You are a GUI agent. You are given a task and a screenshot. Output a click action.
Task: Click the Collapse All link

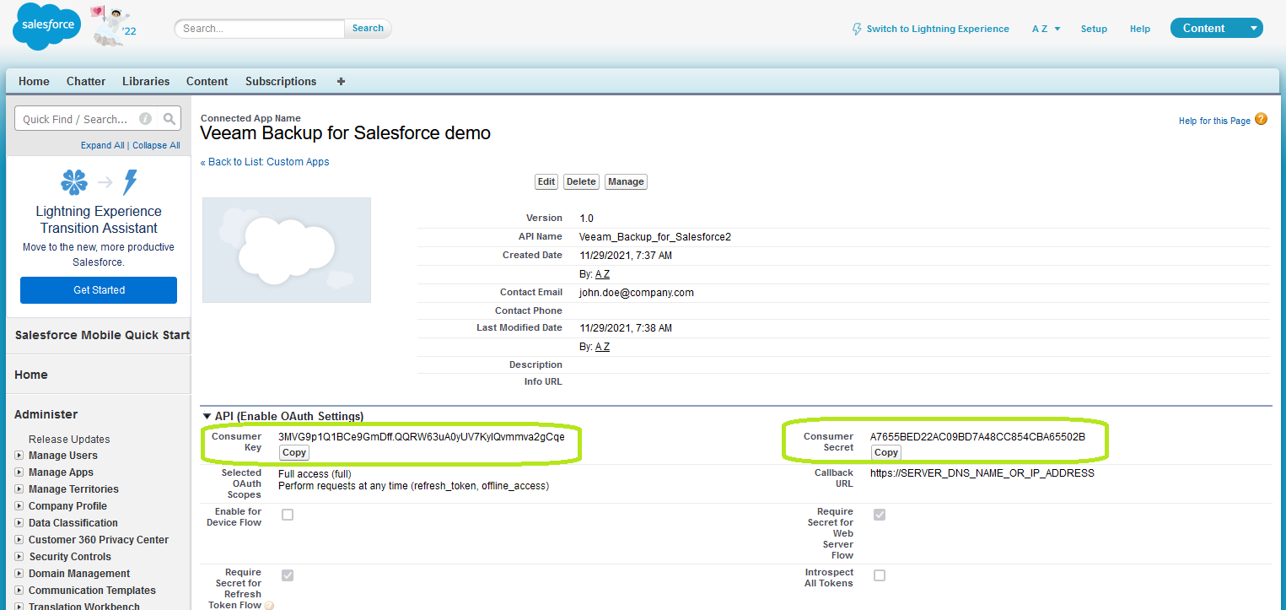tap(156, 145)
